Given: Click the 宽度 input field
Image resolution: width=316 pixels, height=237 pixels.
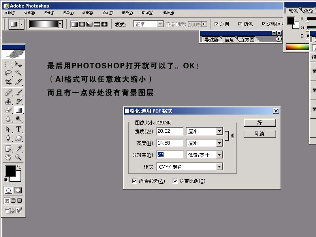Looking at the screenshot, I should (x=170, y=131).
